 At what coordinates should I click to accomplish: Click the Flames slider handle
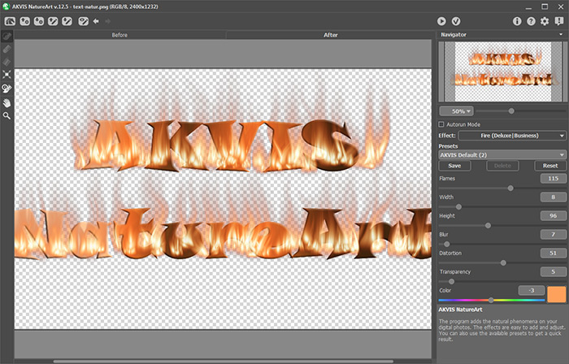(510, 188)
